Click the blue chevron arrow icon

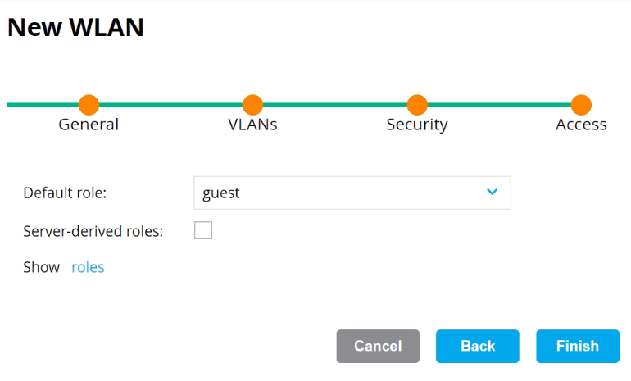tap(492, 192)
